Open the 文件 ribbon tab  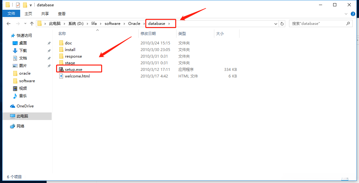(x=11, y=14)
